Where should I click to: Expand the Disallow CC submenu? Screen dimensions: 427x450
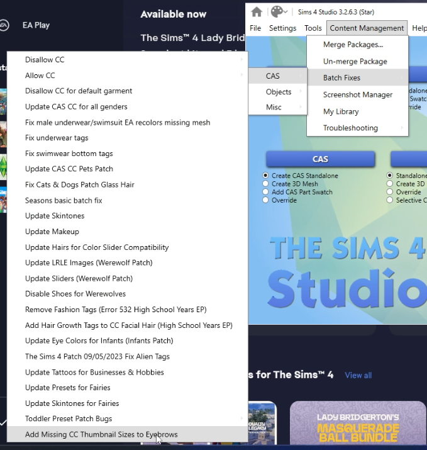click(x=127, y=60)
